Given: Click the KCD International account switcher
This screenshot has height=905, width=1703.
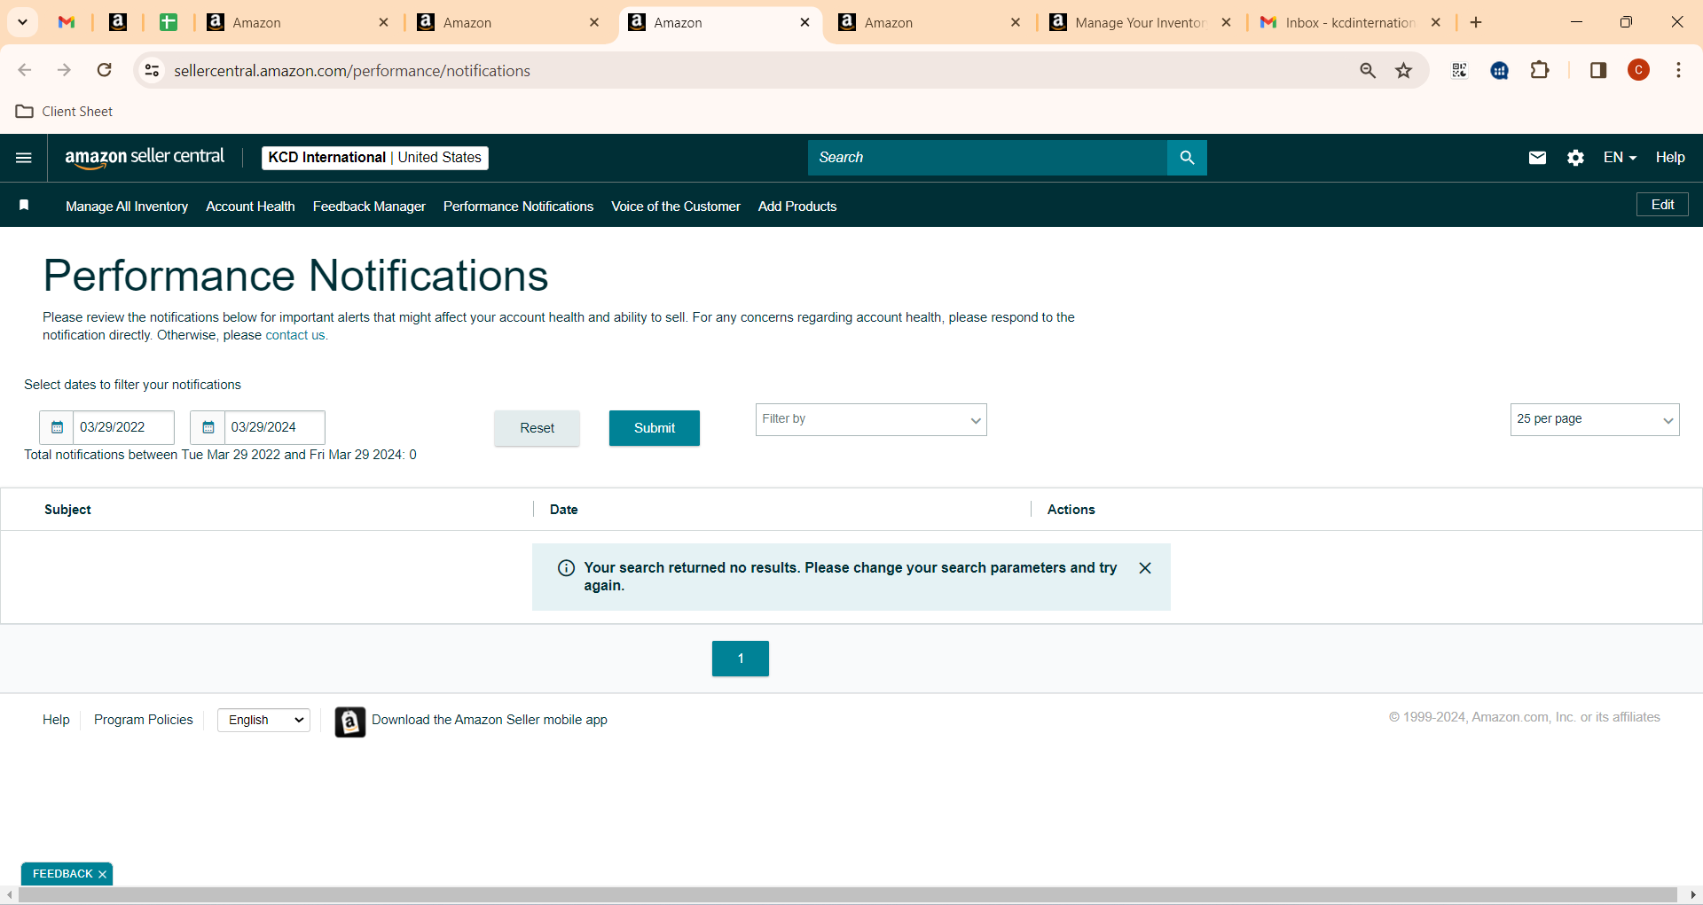Looking at the screenshot, I should pos(375,158).
